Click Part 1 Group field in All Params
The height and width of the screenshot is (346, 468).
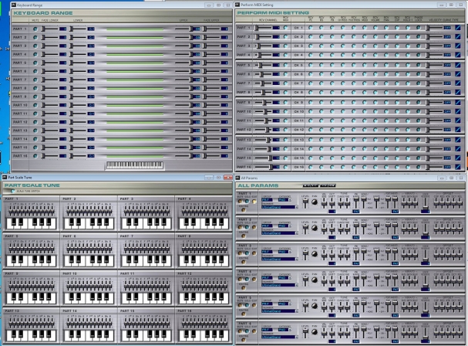(267, 200)
